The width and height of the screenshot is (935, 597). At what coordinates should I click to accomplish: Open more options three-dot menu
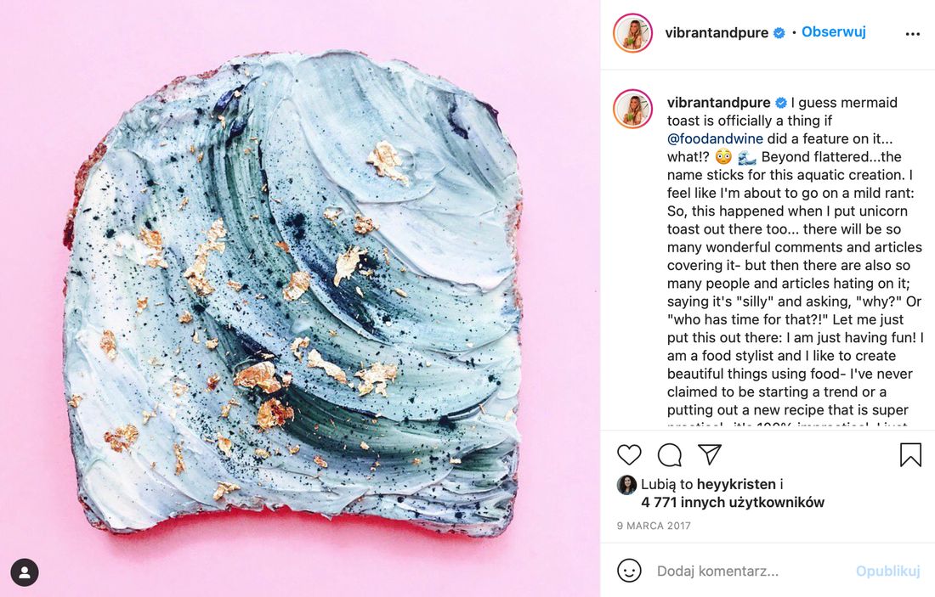pyautogui.click(x=912, y=34)
